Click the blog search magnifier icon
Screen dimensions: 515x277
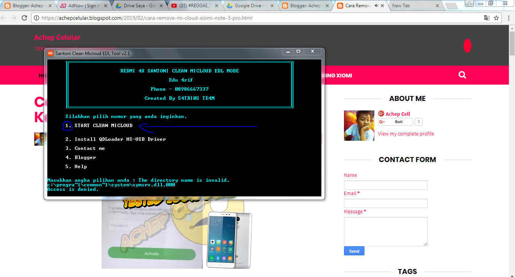pos(462,75)
